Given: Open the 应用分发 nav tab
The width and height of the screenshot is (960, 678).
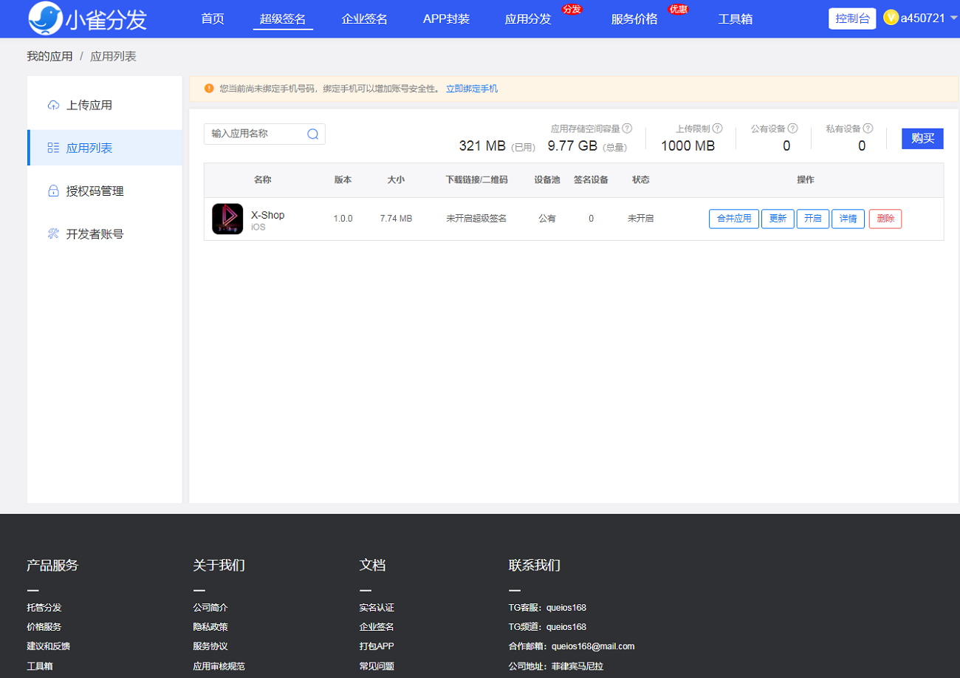Looking at the screenshot, I should [x=527, y=19].
